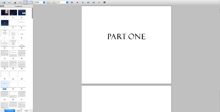Go to the first page

coord(72,2)
